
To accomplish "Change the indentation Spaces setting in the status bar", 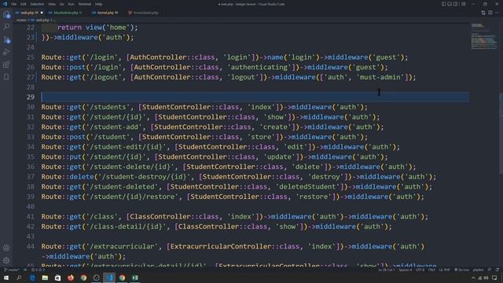I will [x=406, y=270].
